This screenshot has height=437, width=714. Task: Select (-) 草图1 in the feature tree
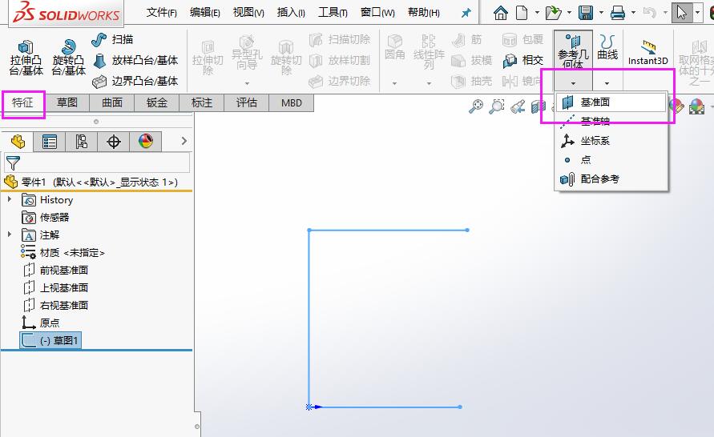click(50, 341)
